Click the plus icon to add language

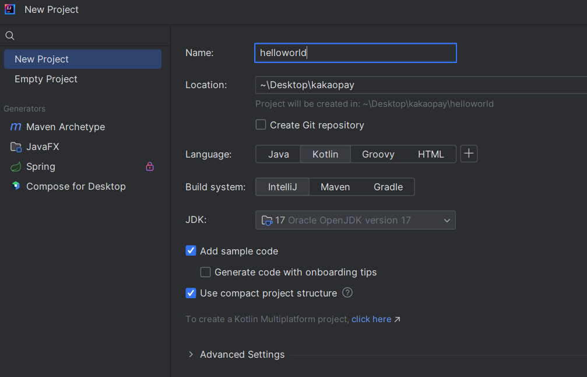pos(469,154)
